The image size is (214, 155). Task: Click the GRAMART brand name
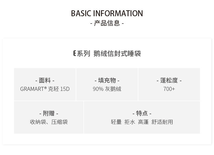(32, 89)
